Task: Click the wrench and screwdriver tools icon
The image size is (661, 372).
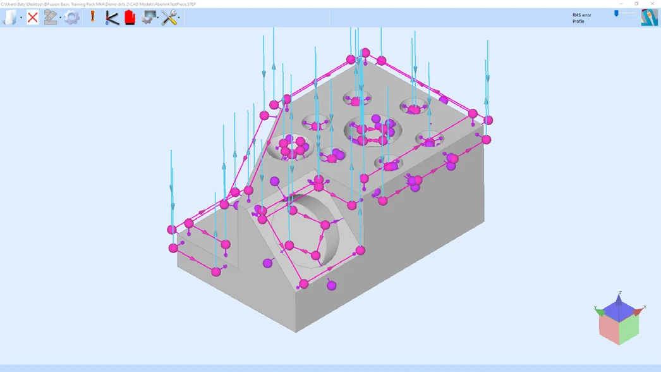Action: point(169,18)
